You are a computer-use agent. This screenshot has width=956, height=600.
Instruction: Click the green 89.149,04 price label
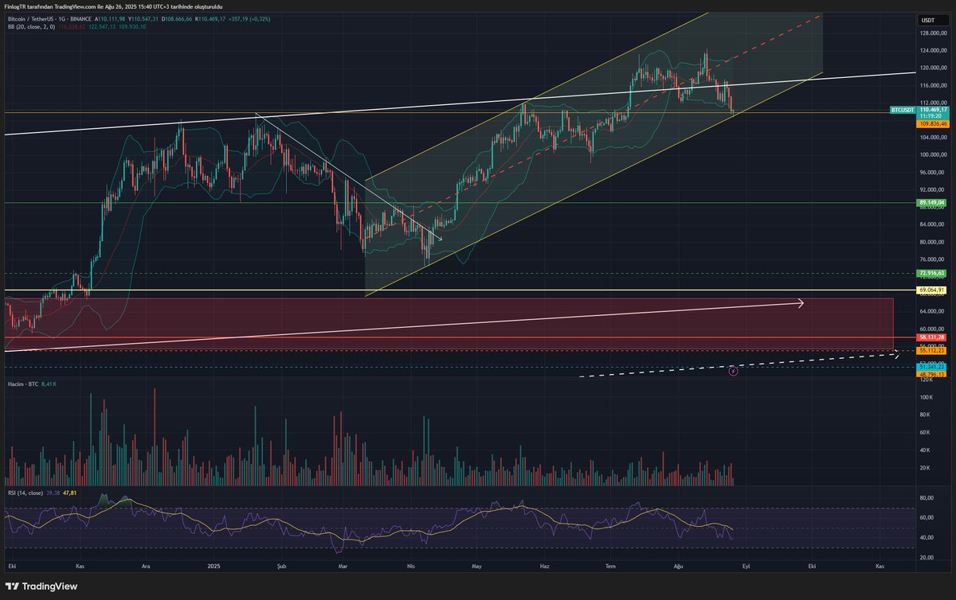click(931, 203)
